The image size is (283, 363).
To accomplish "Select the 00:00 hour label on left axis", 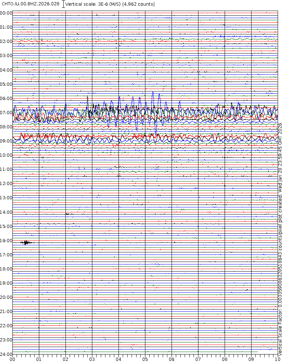I will click(x=6, y=13).
